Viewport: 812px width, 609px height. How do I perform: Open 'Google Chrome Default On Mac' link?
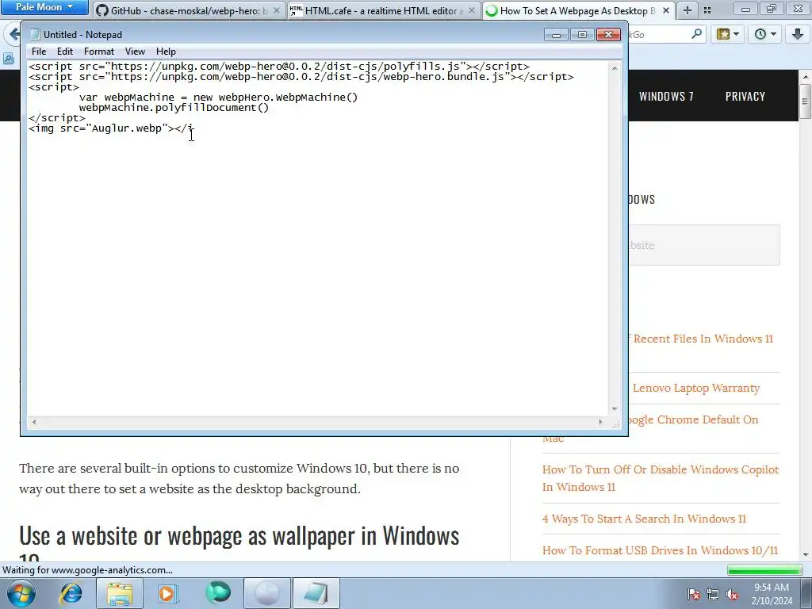coord(693,419)
